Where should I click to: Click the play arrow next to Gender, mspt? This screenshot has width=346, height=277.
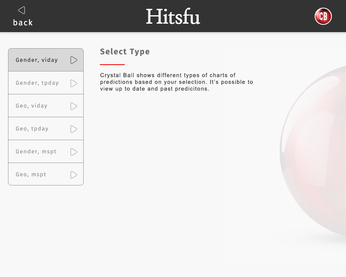point(74,151)
